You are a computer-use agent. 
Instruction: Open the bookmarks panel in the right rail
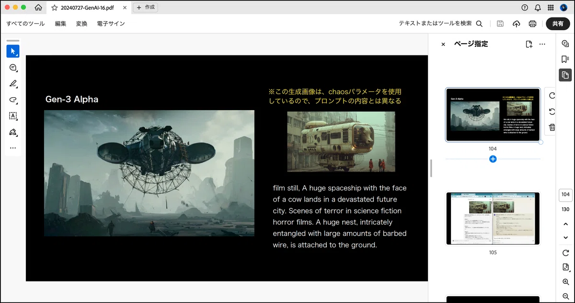[x=565, y=59]
